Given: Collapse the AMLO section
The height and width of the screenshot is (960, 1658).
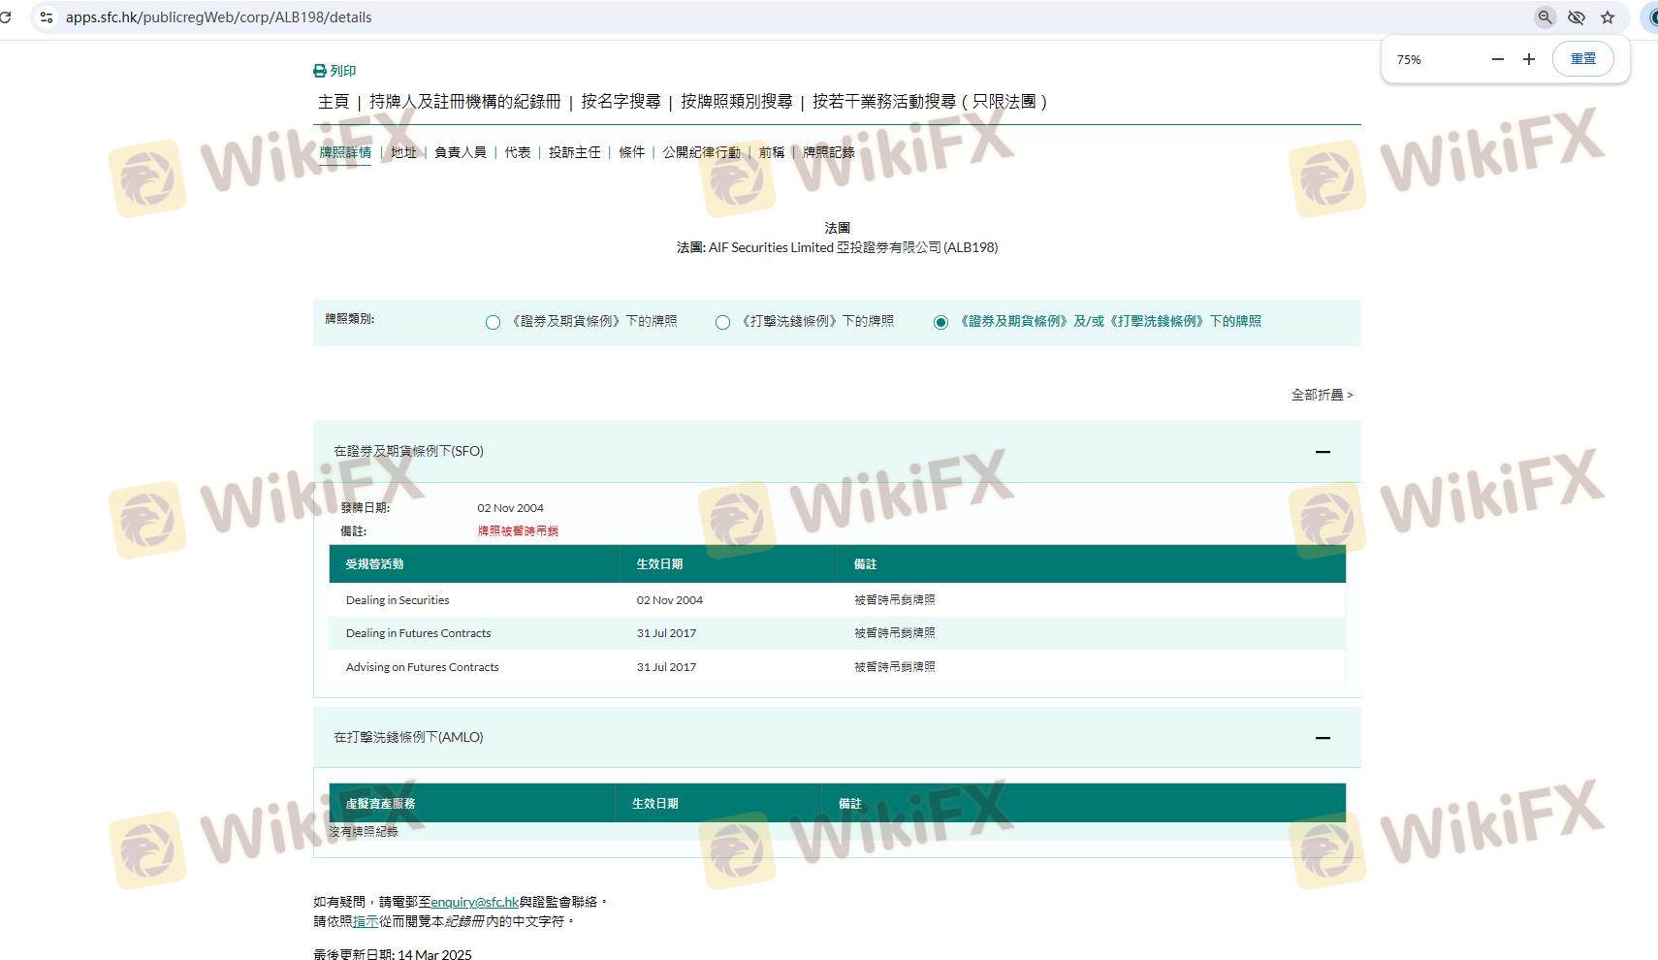Looking at the screenshot, I should pyautogui.click(x=1323, y=738).
